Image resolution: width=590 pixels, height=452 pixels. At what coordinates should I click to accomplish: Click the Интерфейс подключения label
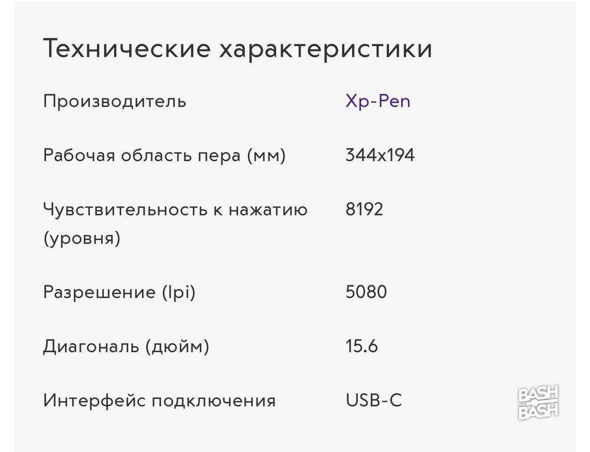(159, 401)
